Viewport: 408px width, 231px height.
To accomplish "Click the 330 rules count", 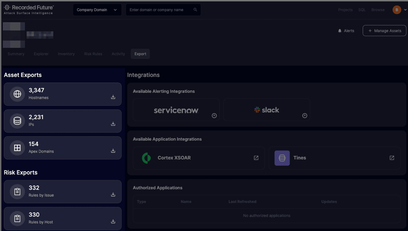I will [34, 214].
